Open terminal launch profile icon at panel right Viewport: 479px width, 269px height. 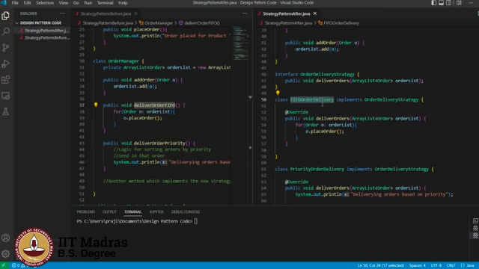(x=475, y=221)
